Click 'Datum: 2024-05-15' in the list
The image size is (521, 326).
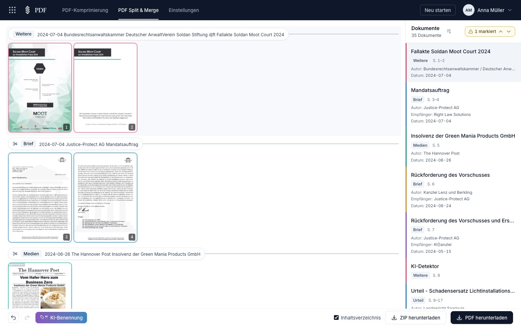click(431, 251)
